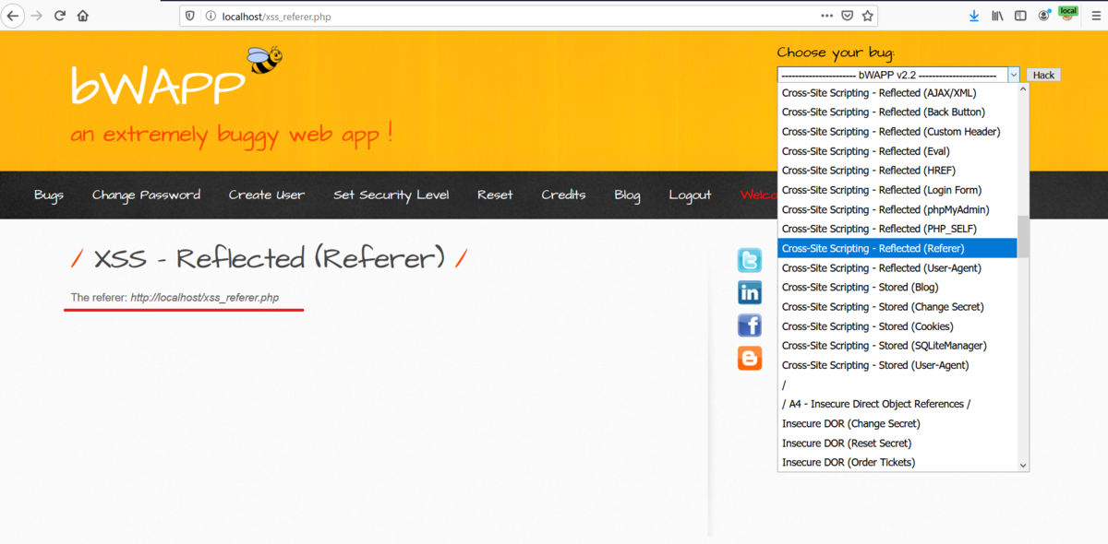The width and height of the screenshot is (1108, 544).
Task: Select XSS Stored (Cookies) option
Action: [897, 326]
